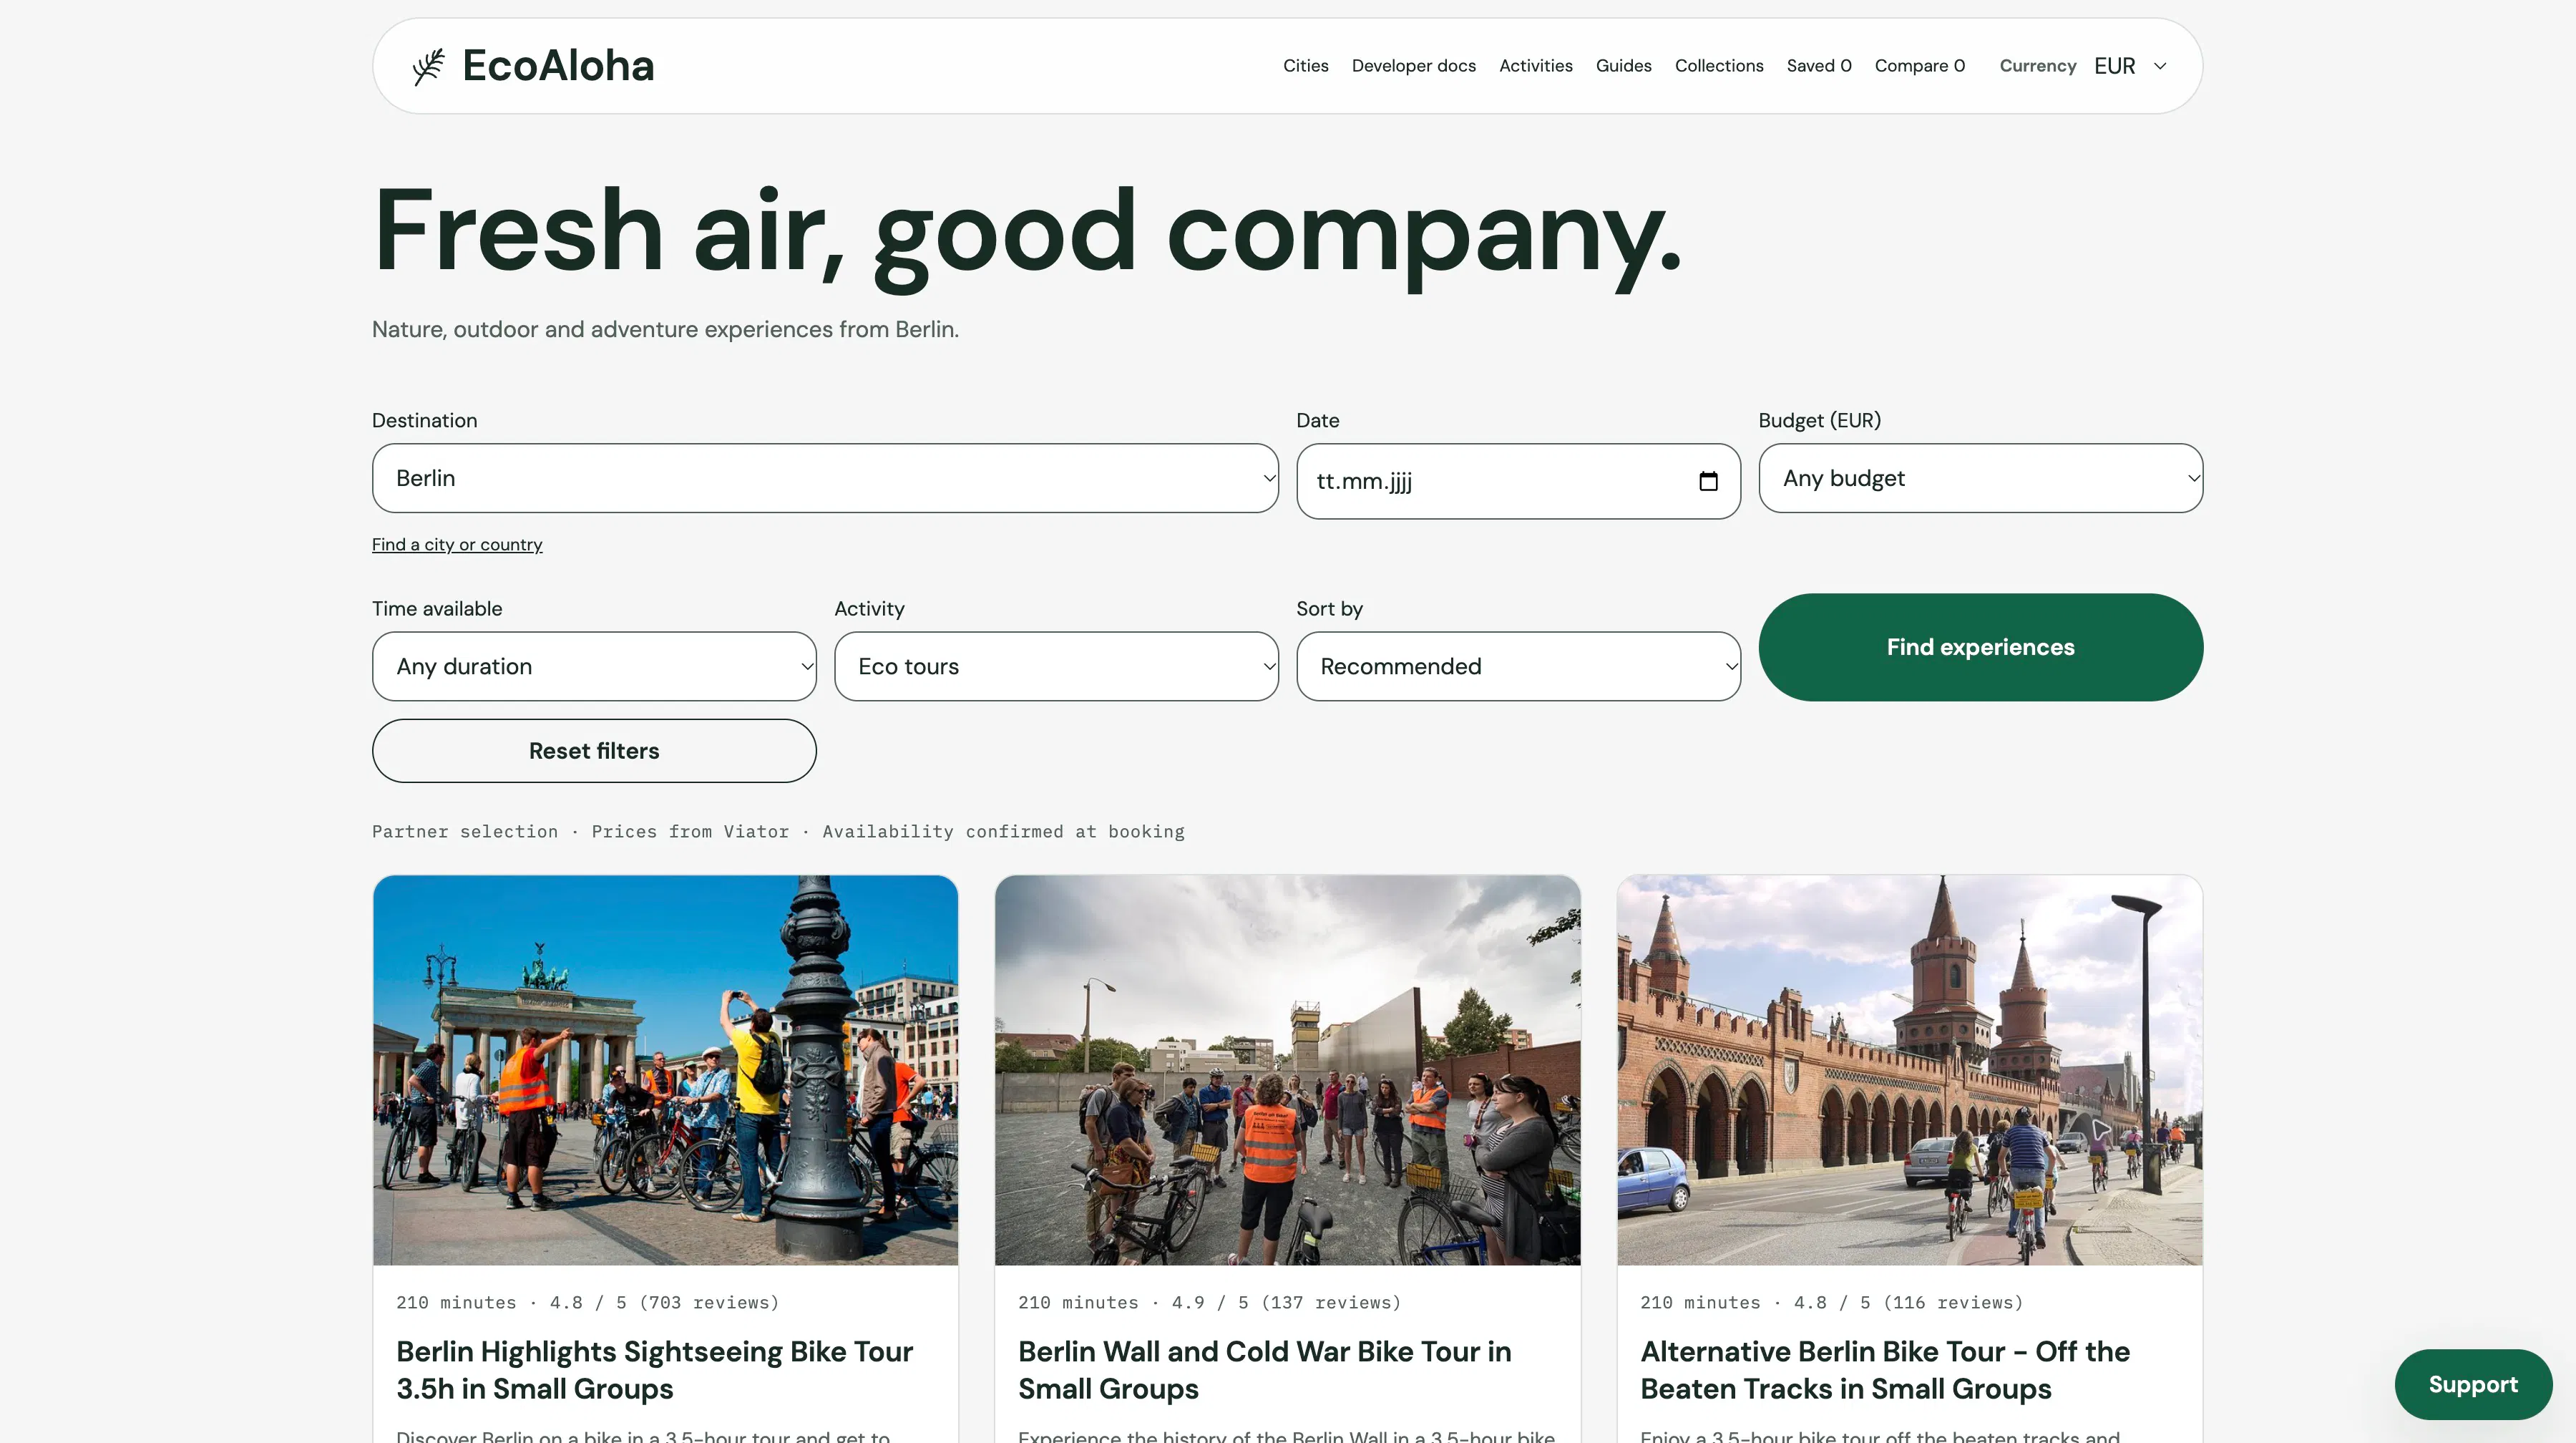Open the calendar picker icon in Date field
Viewport: 2576px width, 1443px height.
point(1708,481)
